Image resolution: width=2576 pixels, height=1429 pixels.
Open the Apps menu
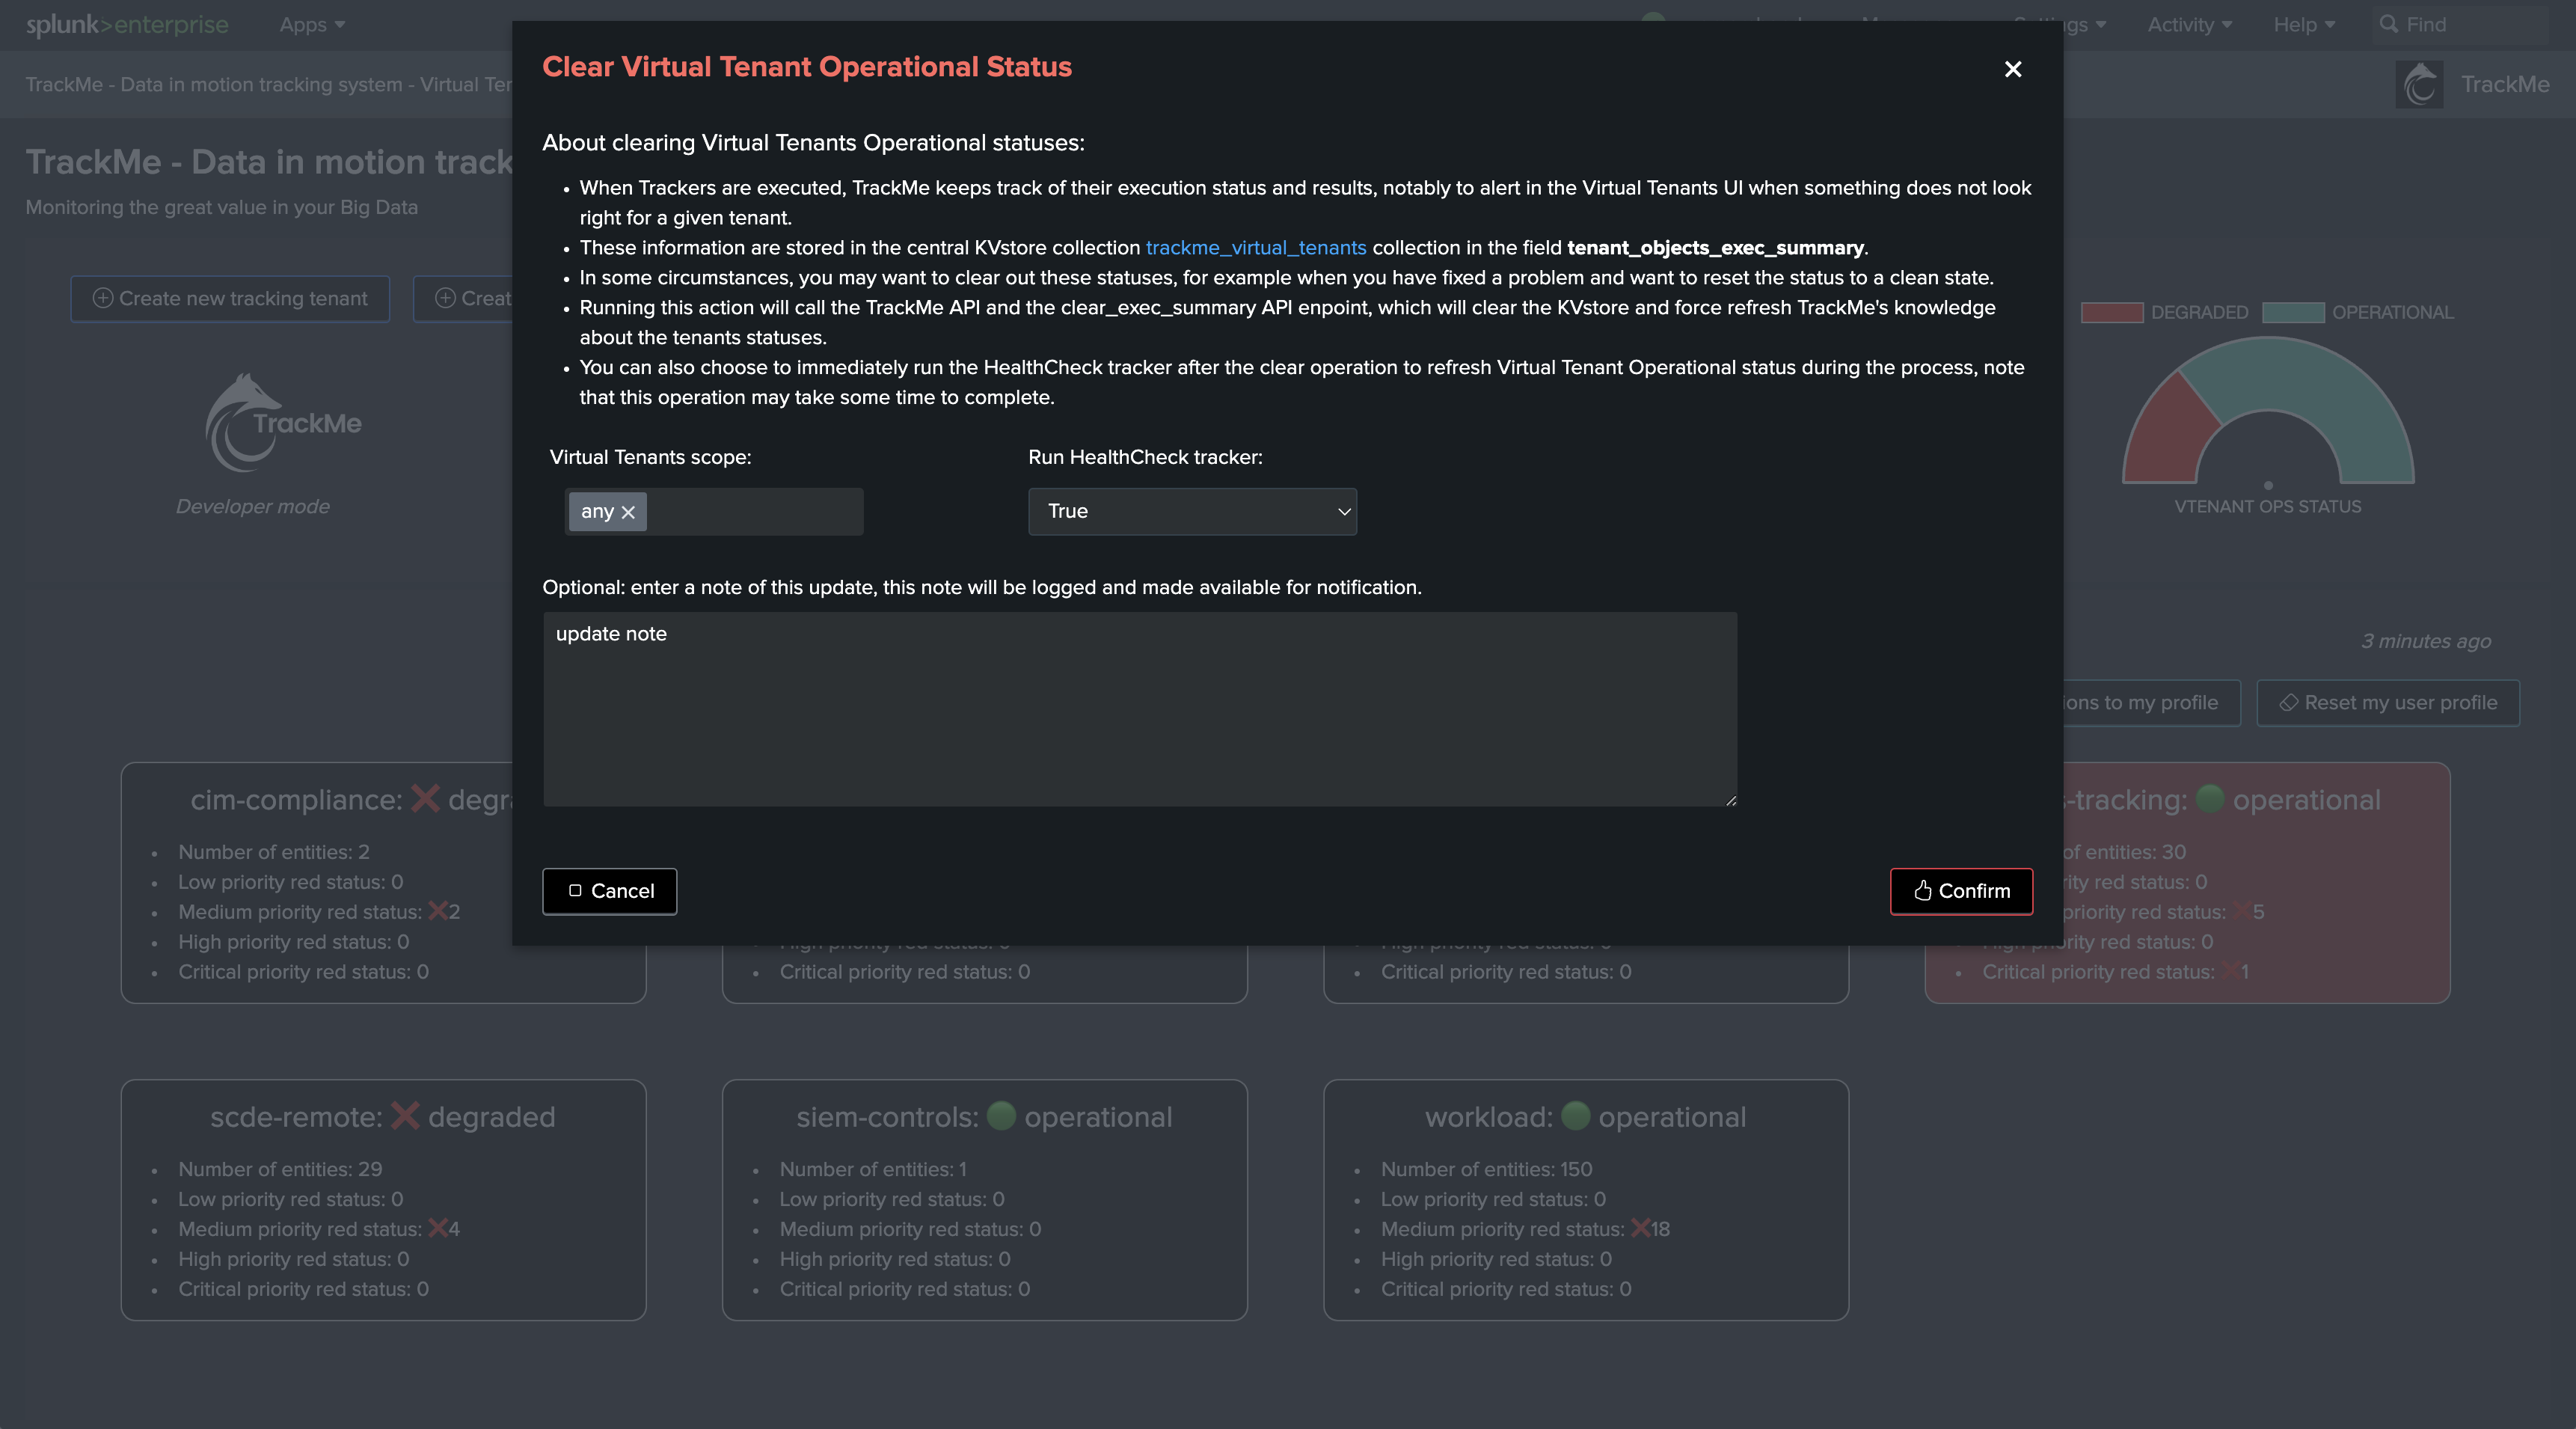[311, 25]
